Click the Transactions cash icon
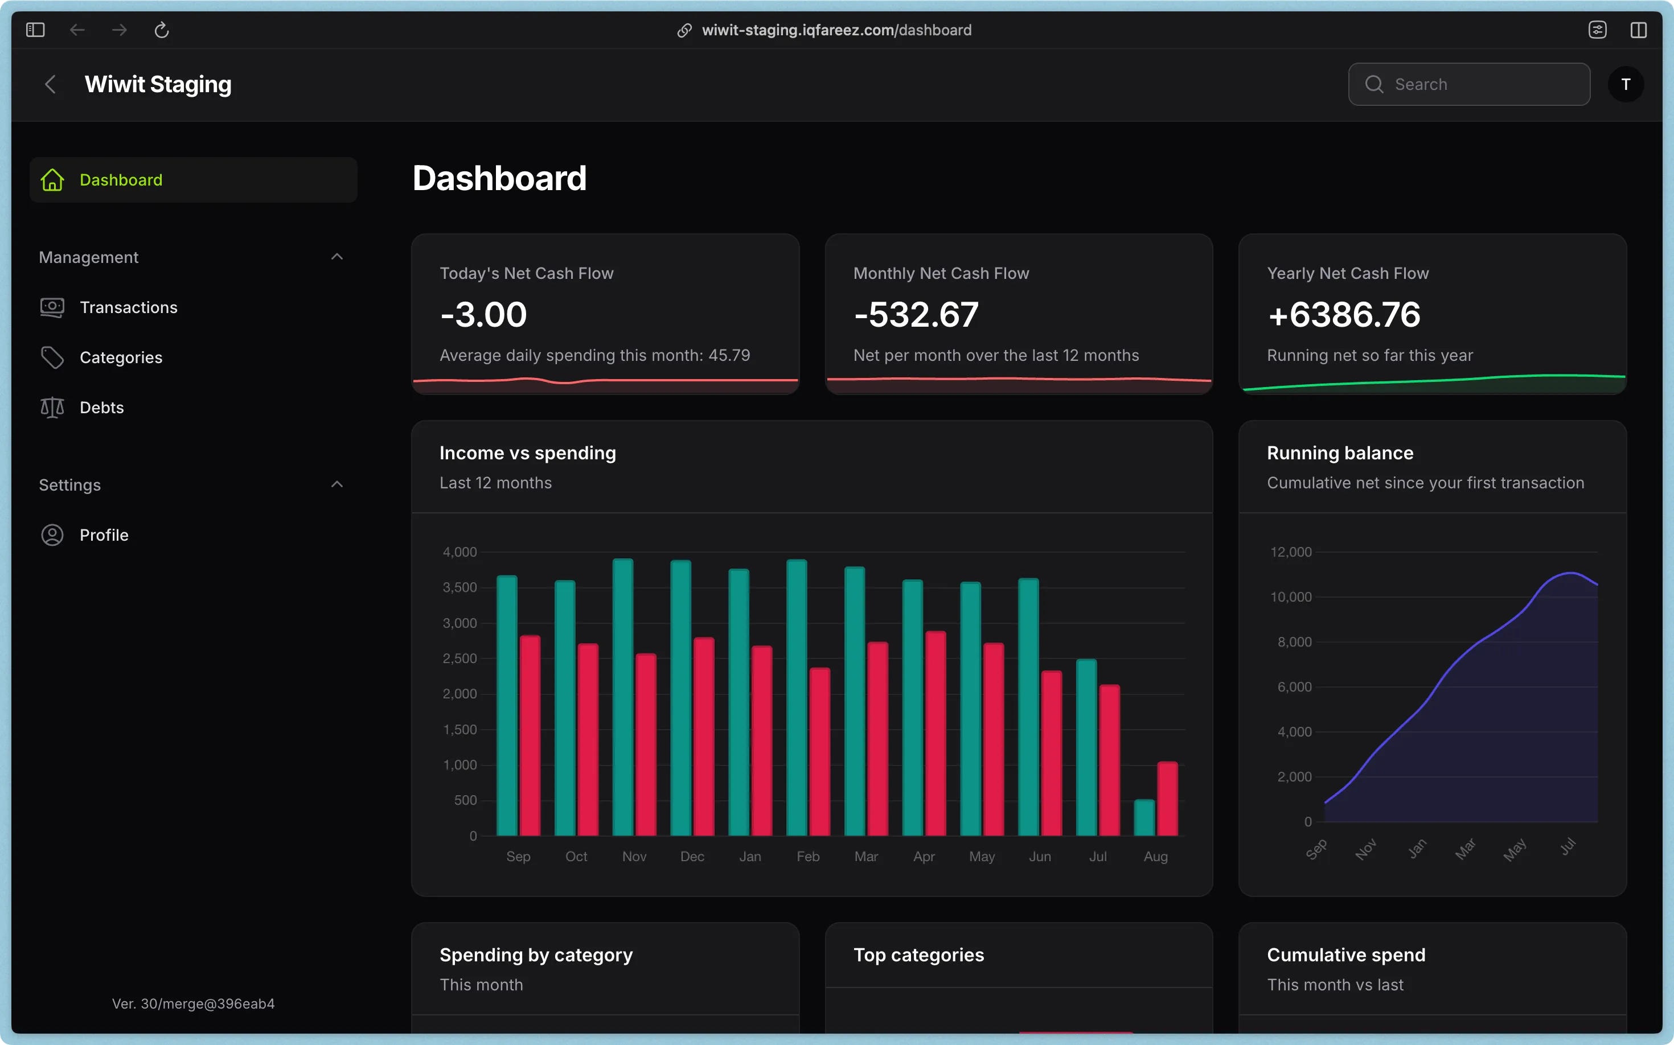 [52, 307]
